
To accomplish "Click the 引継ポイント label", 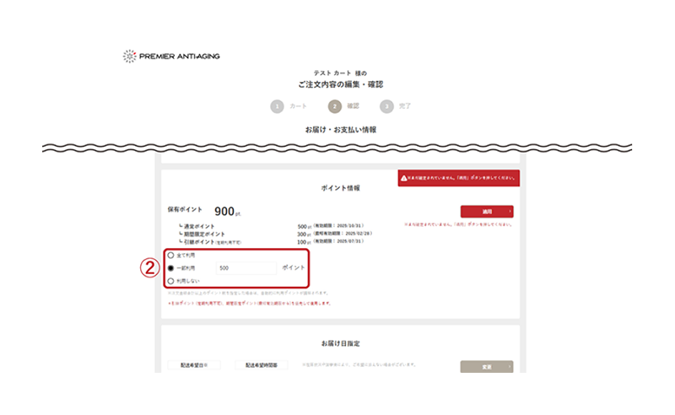I will pos(199,242).
